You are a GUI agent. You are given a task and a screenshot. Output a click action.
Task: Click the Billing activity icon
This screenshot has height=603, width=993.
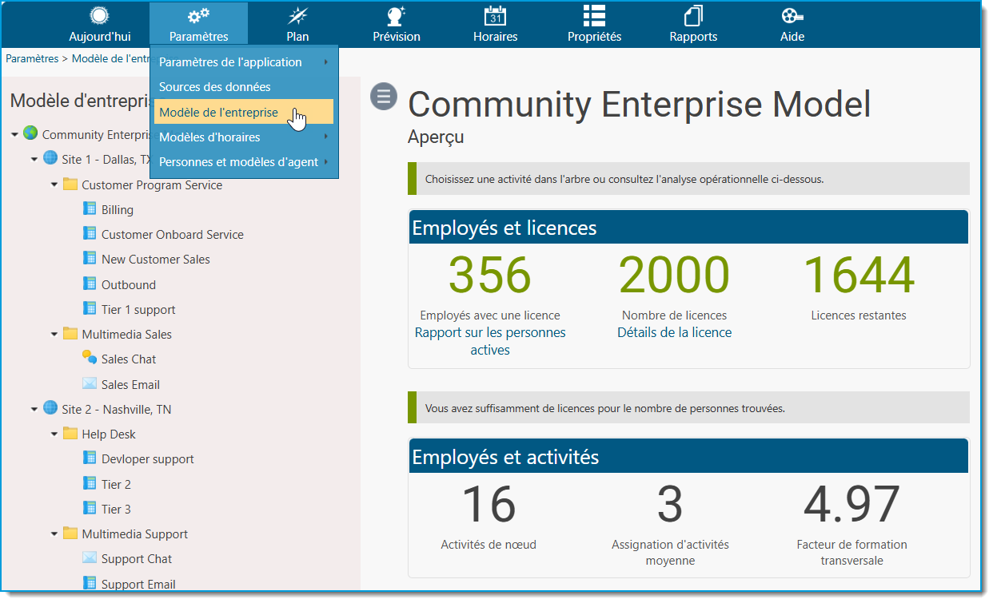90,208
